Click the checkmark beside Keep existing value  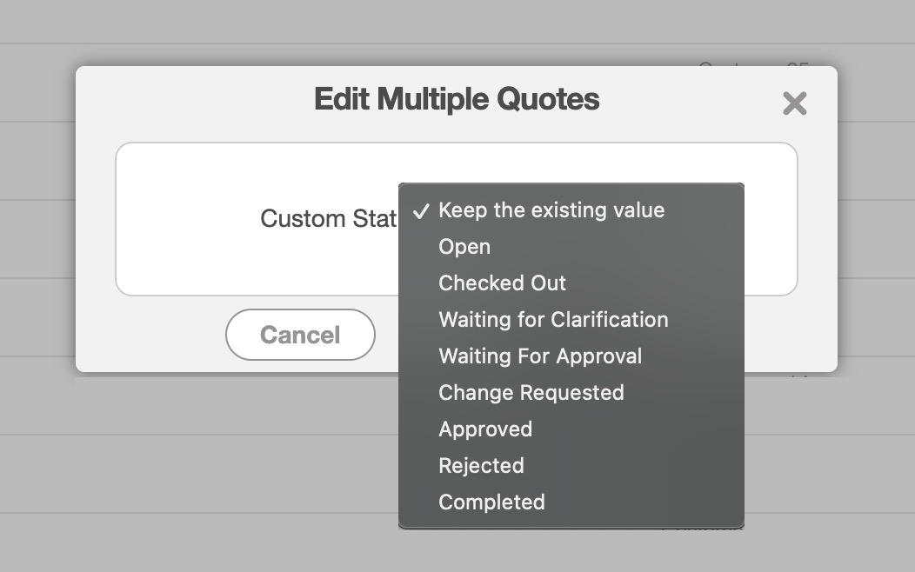[x=421, y=211]
